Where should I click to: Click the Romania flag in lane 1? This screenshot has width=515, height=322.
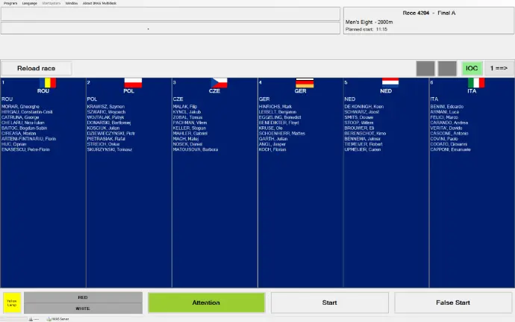(x=49, y=83)
